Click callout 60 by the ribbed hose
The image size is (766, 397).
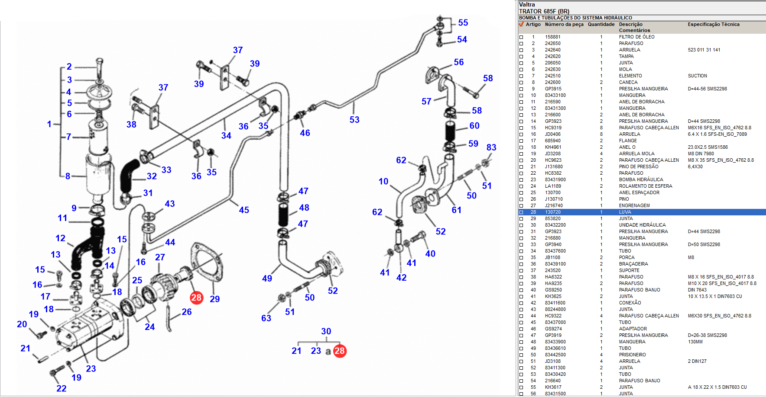(x=474, y=126)
